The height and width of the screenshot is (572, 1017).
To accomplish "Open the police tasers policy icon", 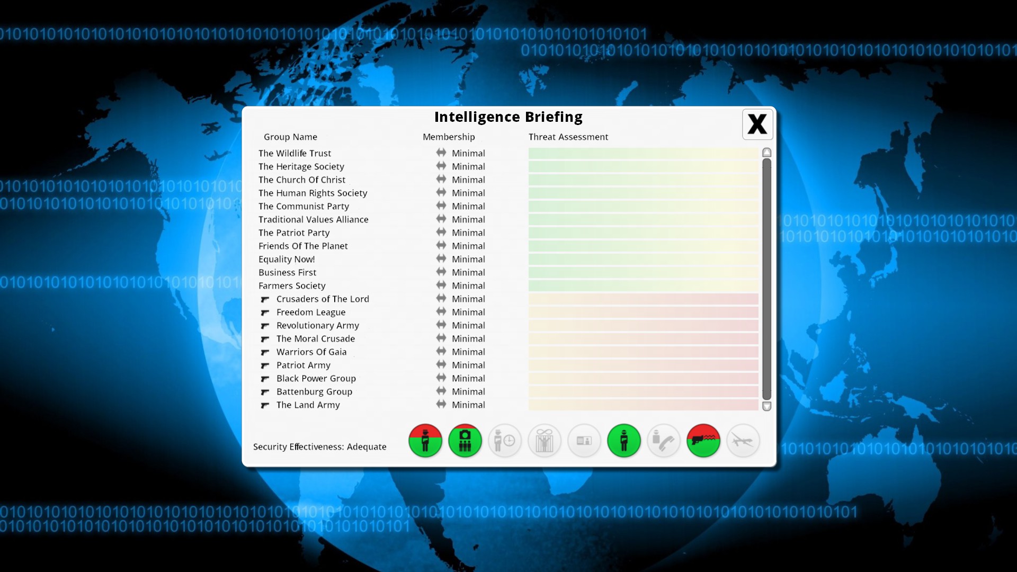I will [703, 441].
